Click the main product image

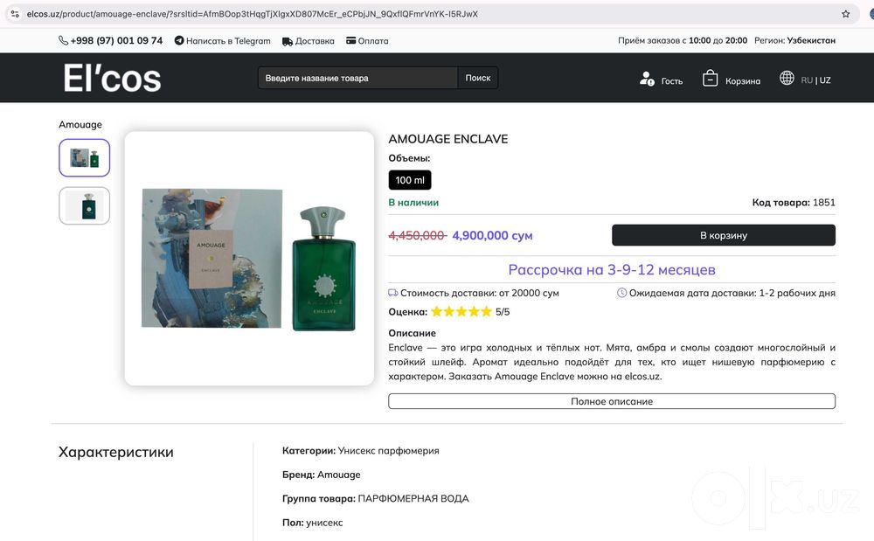pyautogui.click(x=249, y=259)
